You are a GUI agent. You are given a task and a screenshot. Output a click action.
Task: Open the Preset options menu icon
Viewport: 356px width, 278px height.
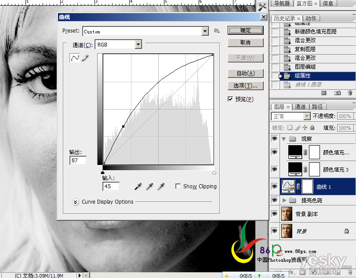pos(217,31)
